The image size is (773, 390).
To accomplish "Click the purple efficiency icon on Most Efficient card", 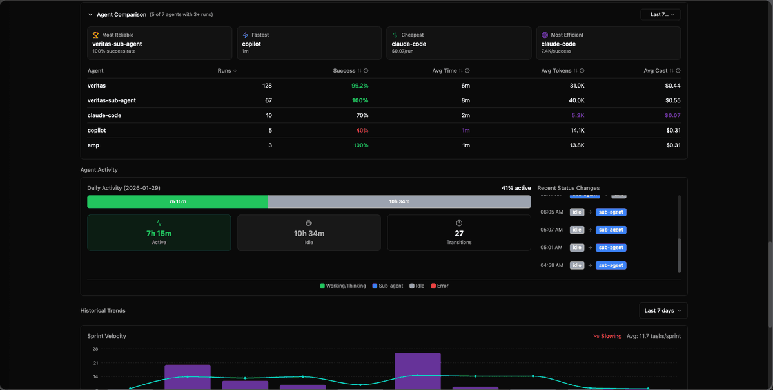I will (x=545, y=35).
